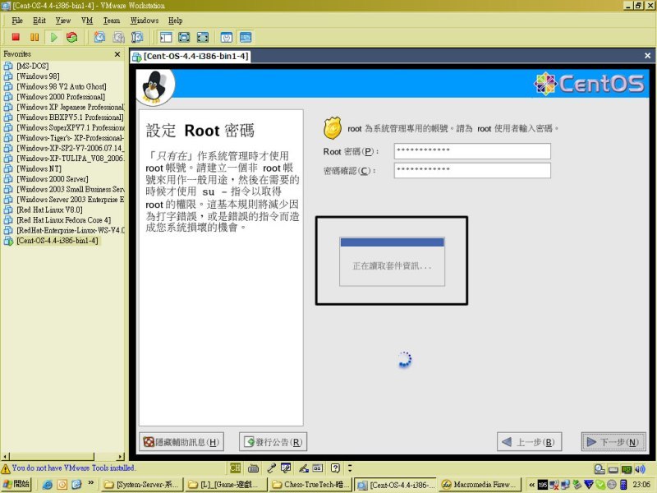
Task: Click the red Power Off toolbar icon
Action: [16, 37]
